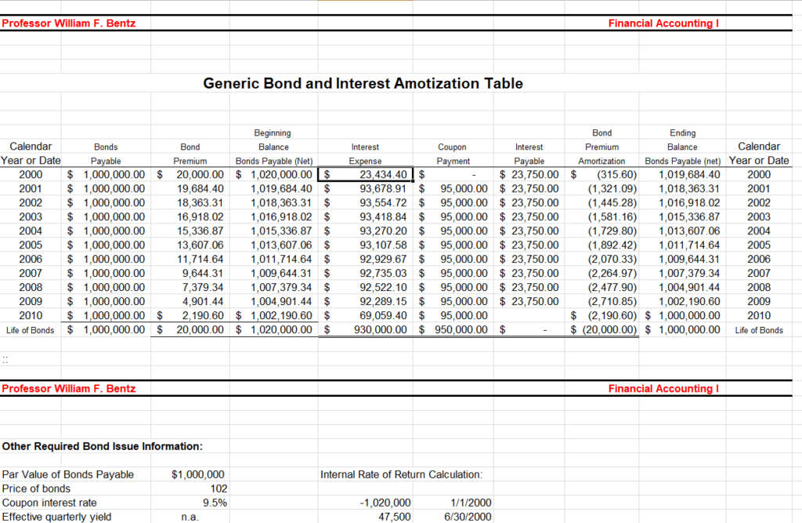Click the top Professor William F. Bentz header
The width and height of the screenshot is (802, 523).
(69, 23)
